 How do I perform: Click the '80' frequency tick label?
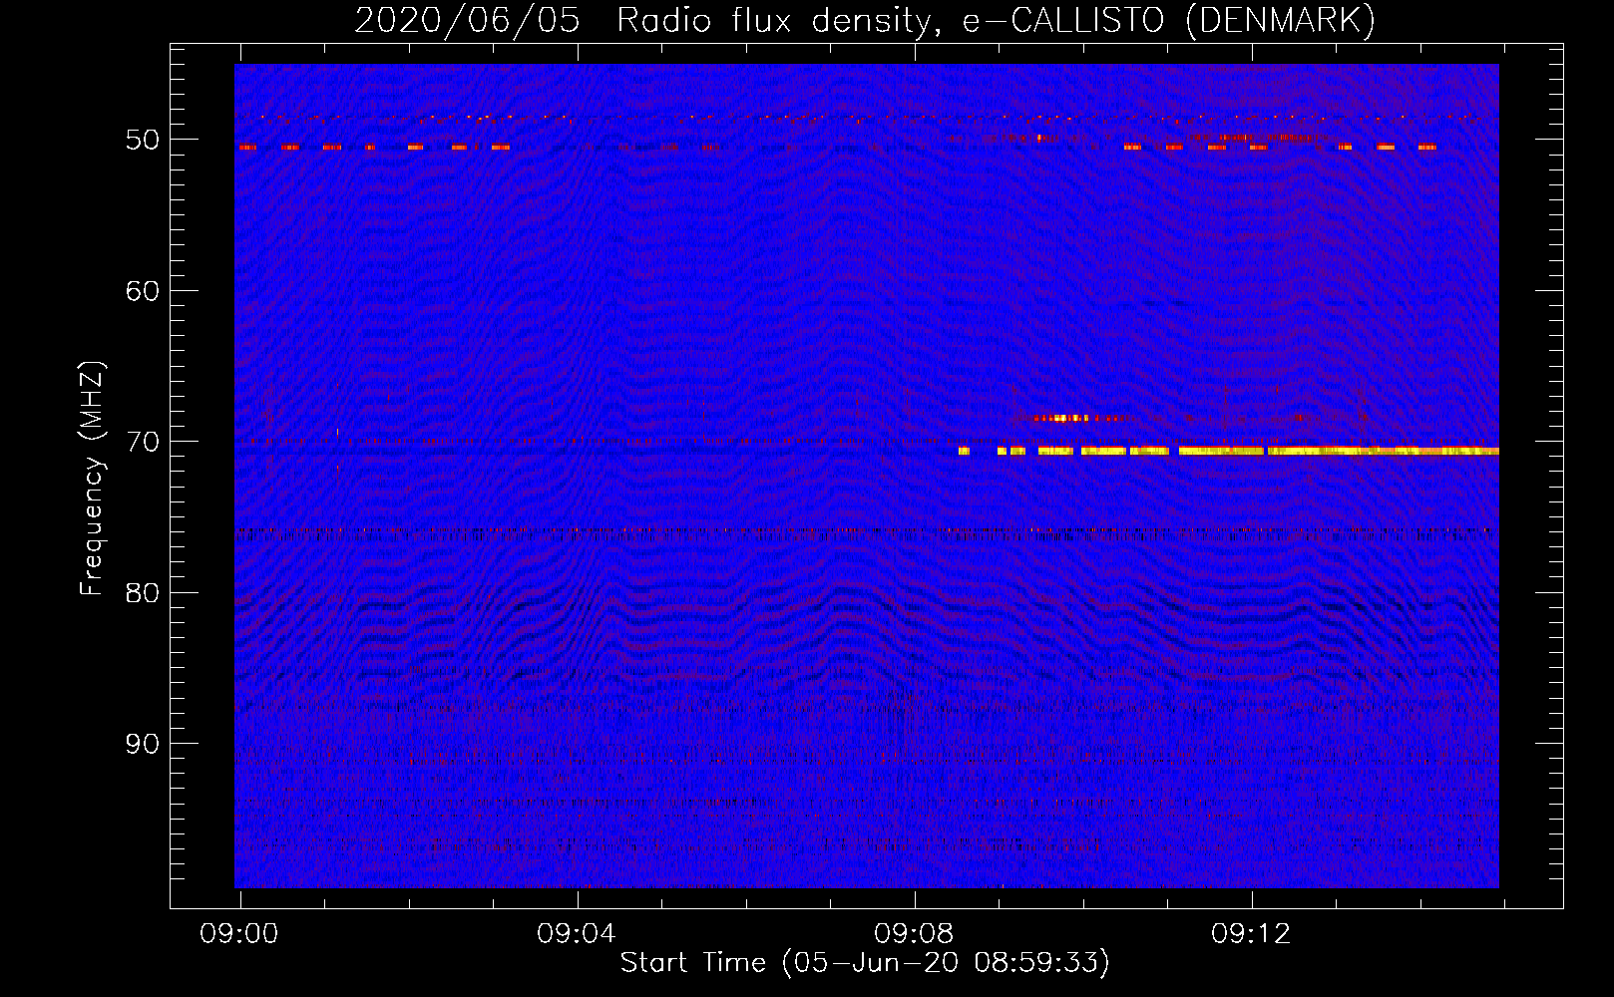tap(143, 593)
